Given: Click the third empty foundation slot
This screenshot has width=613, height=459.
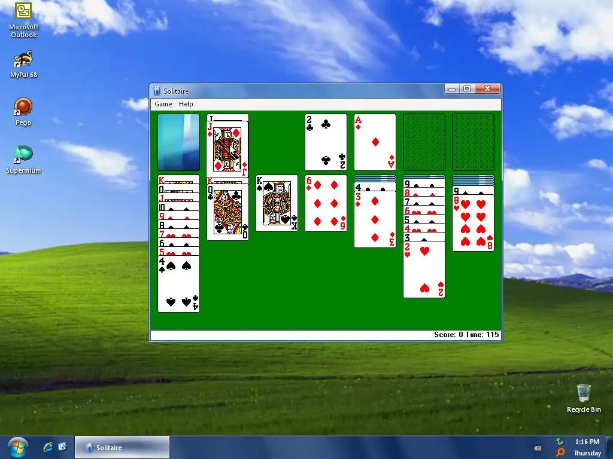Looking at the screenshot, I should click(424, 142).
